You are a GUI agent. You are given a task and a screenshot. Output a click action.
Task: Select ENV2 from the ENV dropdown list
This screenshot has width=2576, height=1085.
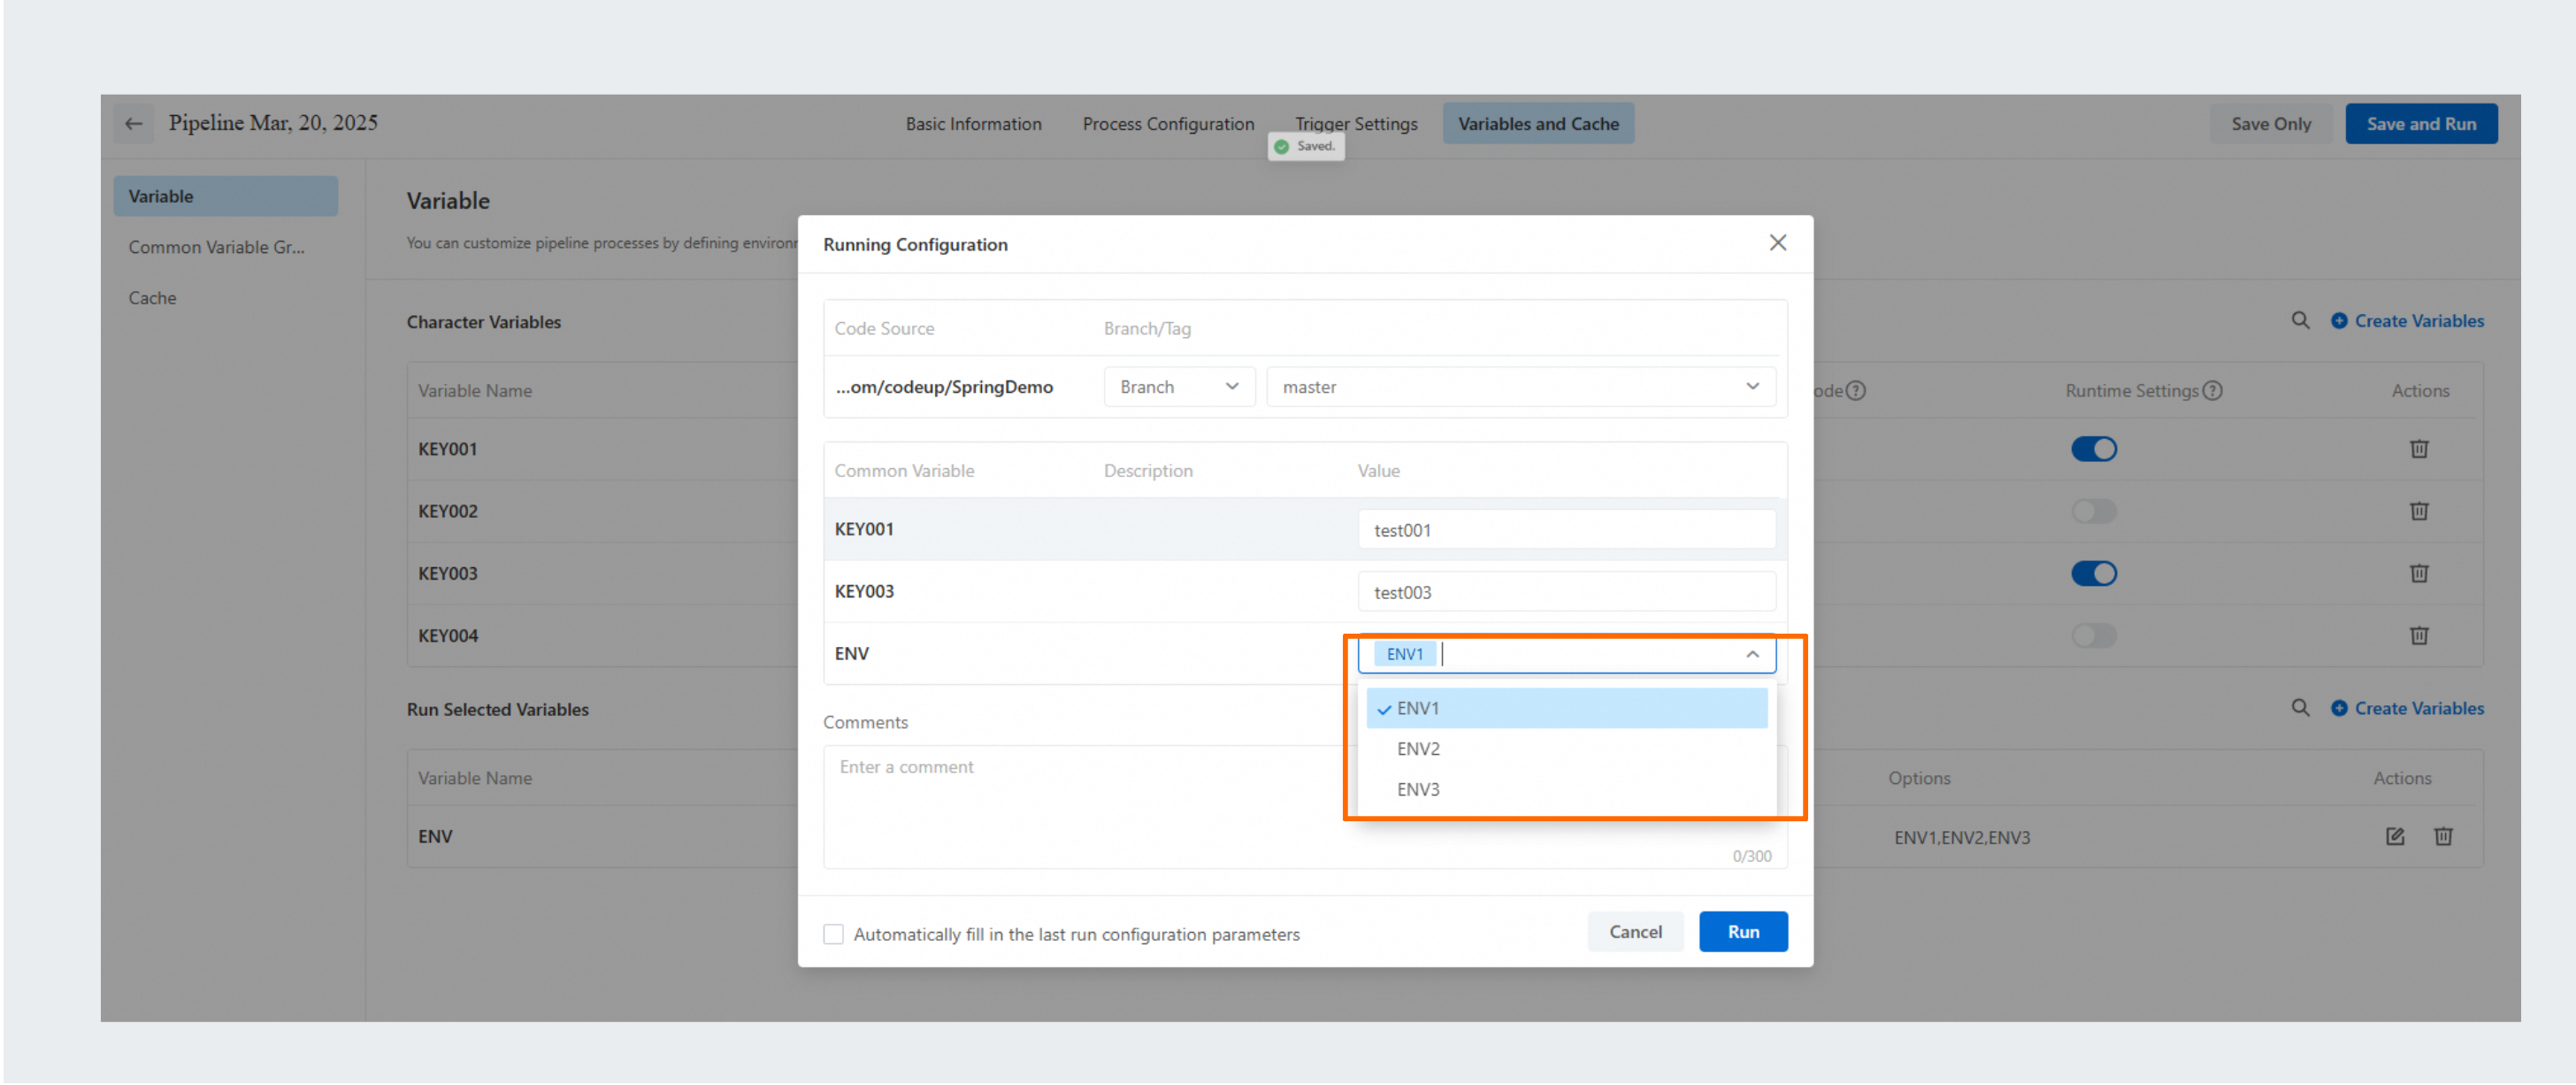[1418, 749]
